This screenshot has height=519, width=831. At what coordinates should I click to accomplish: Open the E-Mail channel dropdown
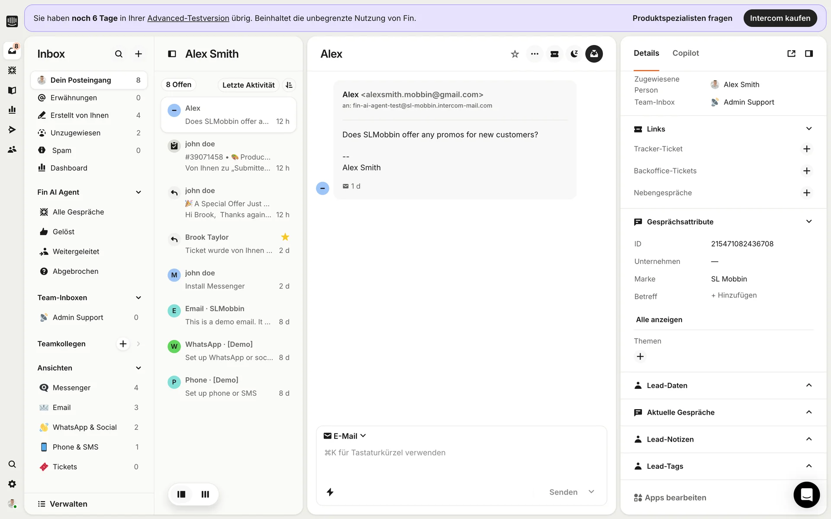(345, 436)
